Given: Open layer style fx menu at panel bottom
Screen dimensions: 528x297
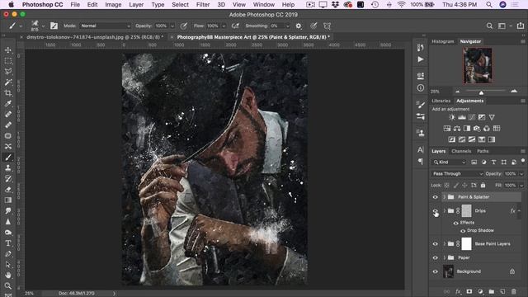Looking at the screenshot, I should (x=458, y=291).
